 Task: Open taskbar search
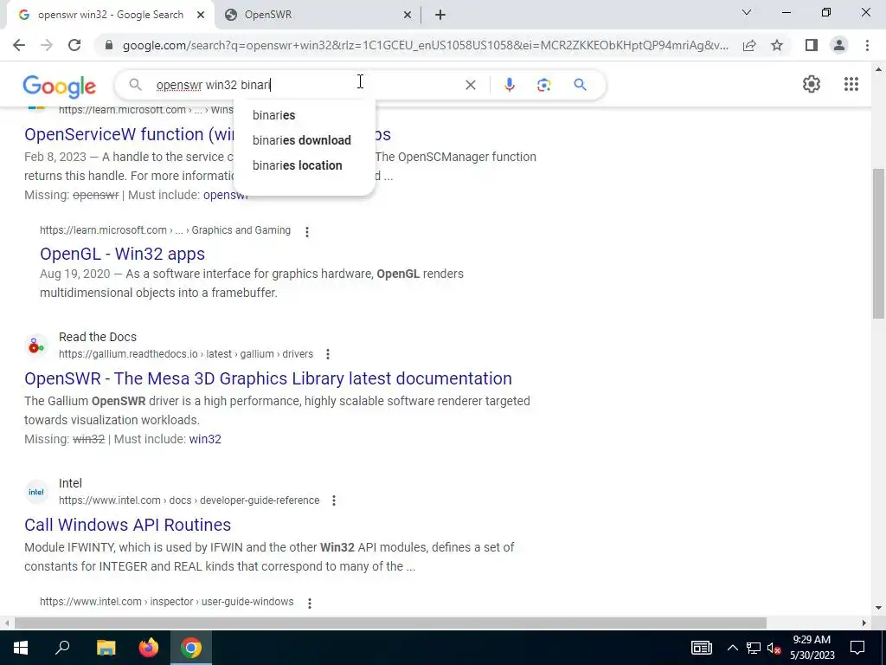click(62, 648)
